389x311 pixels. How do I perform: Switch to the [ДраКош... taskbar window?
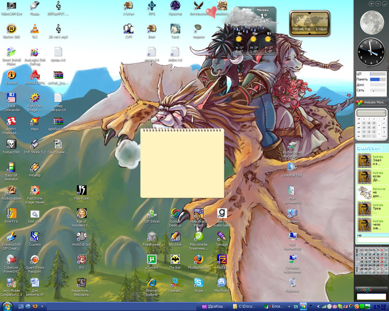tap(215, 306)
